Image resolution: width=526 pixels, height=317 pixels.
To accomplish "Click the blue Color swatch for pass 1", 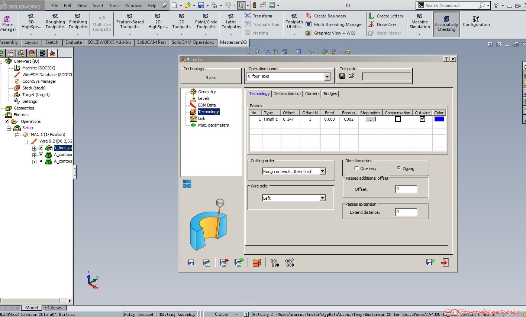I will pos(439,119).
